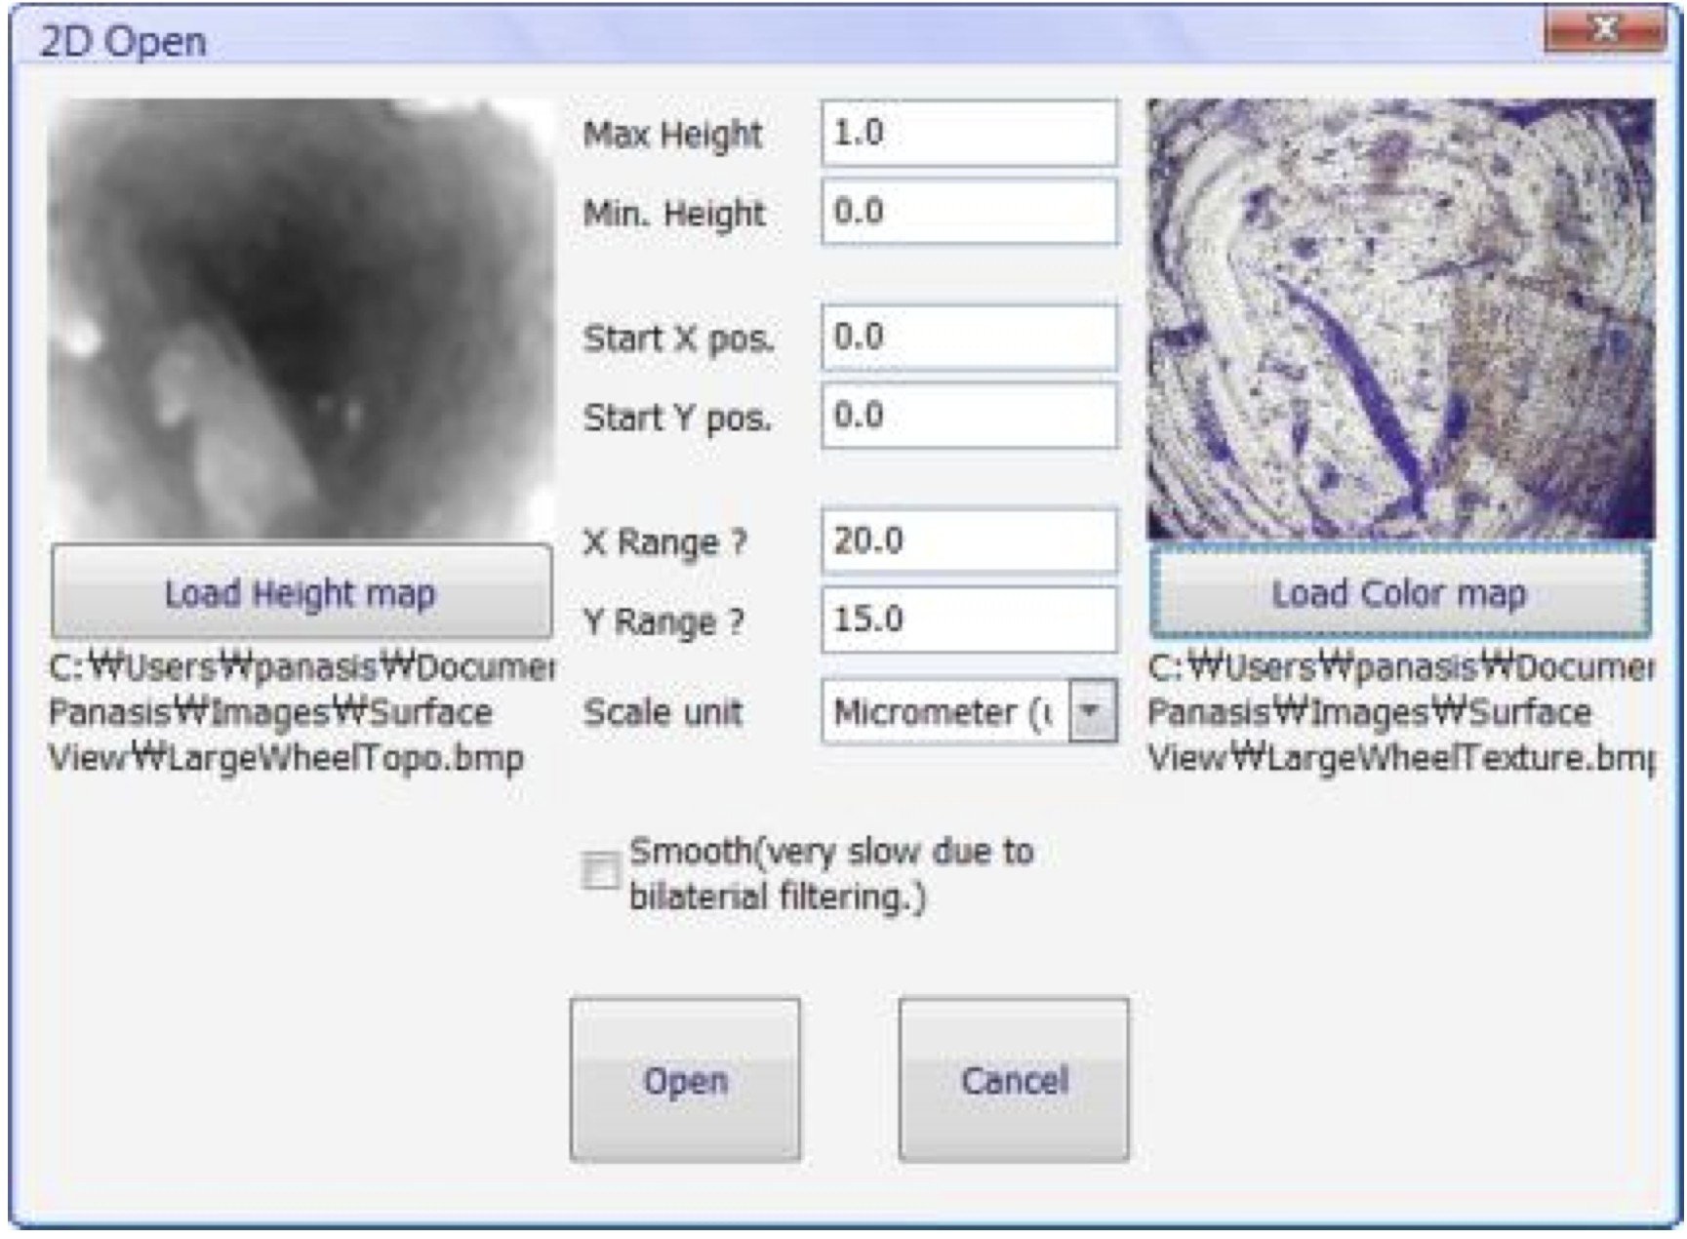The image size is (1687, 1239).
Task: Click the Start X pos. label
Action: (678, 339)
